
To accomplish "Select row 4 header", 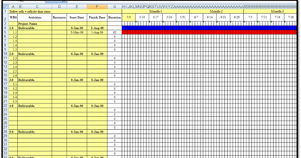I will click(x=5, y=28).
